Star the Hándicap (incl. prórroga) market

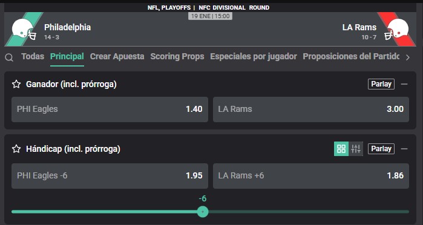[16, 149]
